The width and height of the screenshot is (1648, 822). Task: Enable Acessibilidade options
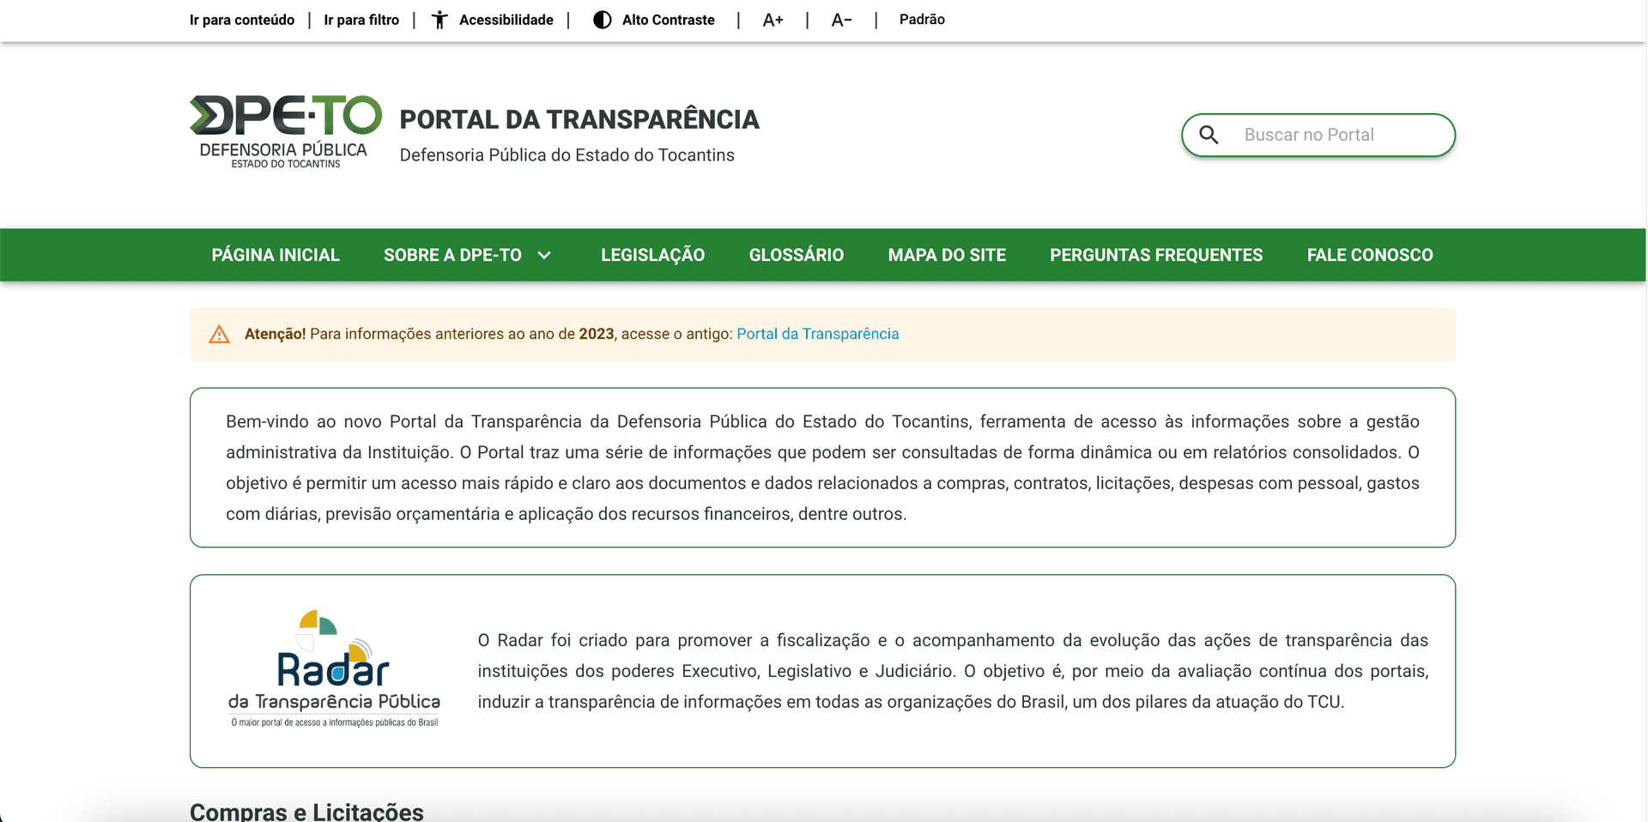tap(506, 19)
